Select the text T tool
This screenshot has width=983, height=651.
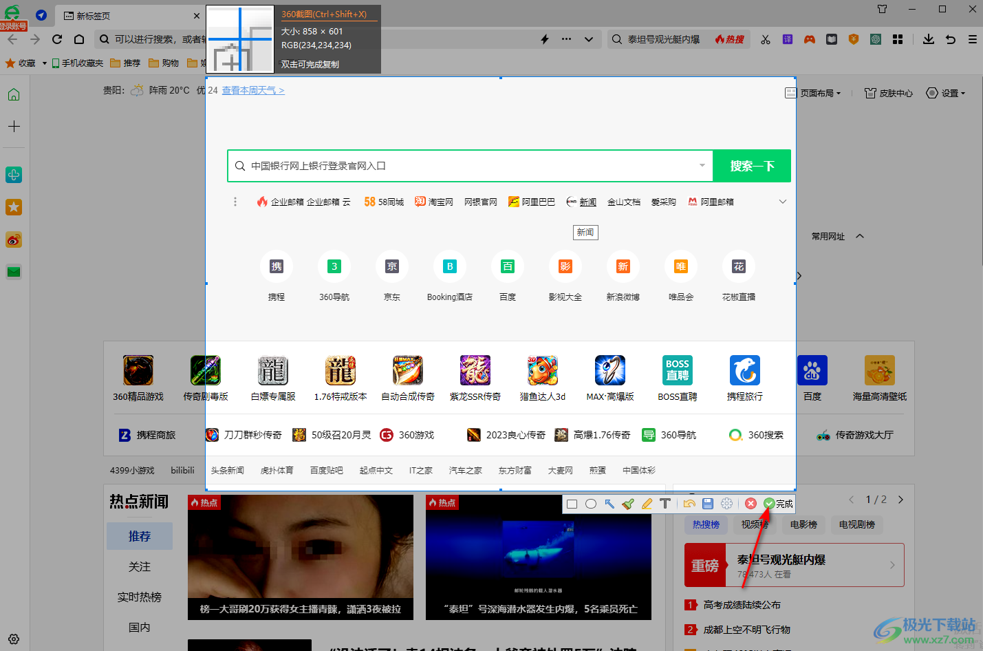pos(665,504)
